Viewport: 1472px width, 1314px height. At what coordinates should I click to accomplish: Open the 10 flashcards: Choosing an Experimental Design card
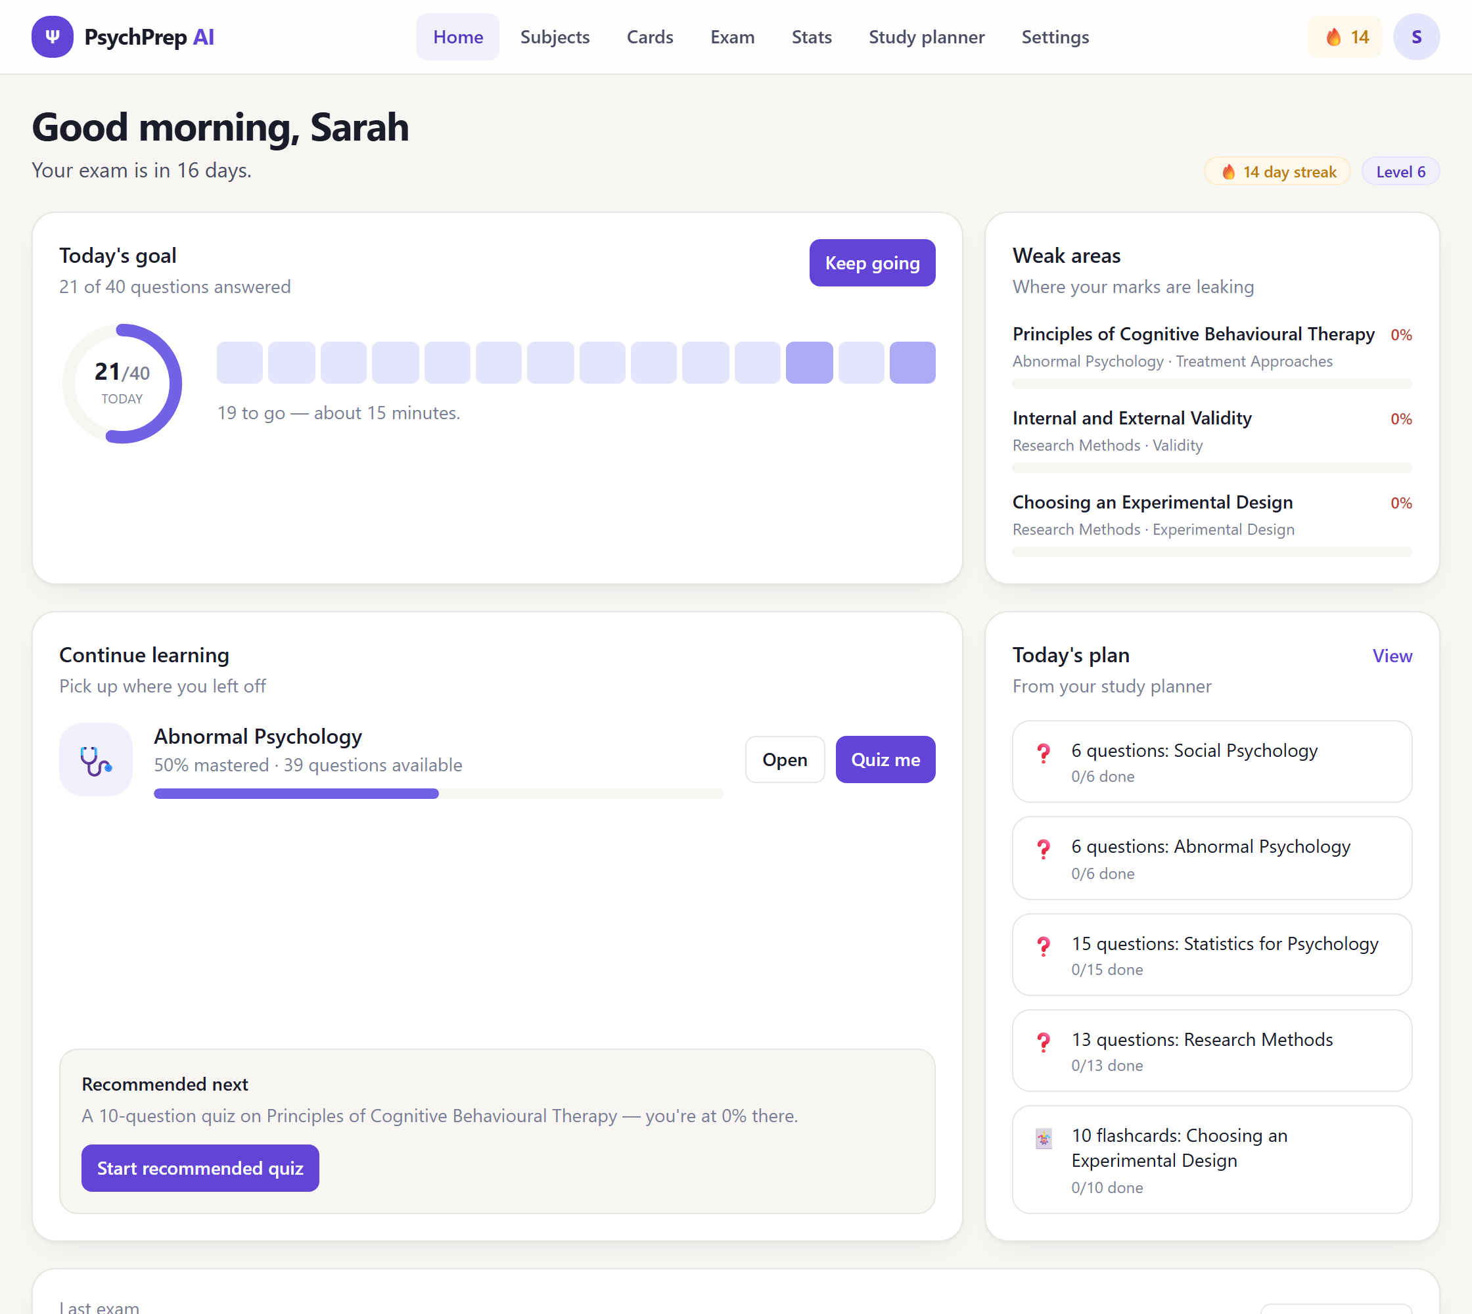1212,1160
